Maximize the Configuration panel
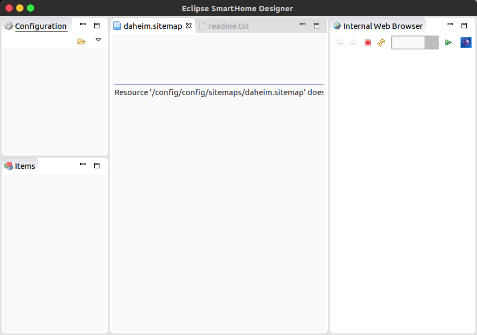 97,26
